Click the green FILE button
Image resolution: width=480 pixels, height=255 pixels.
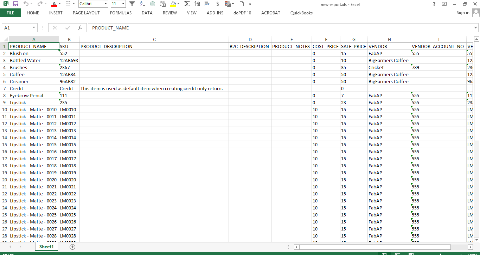point(10,13)
